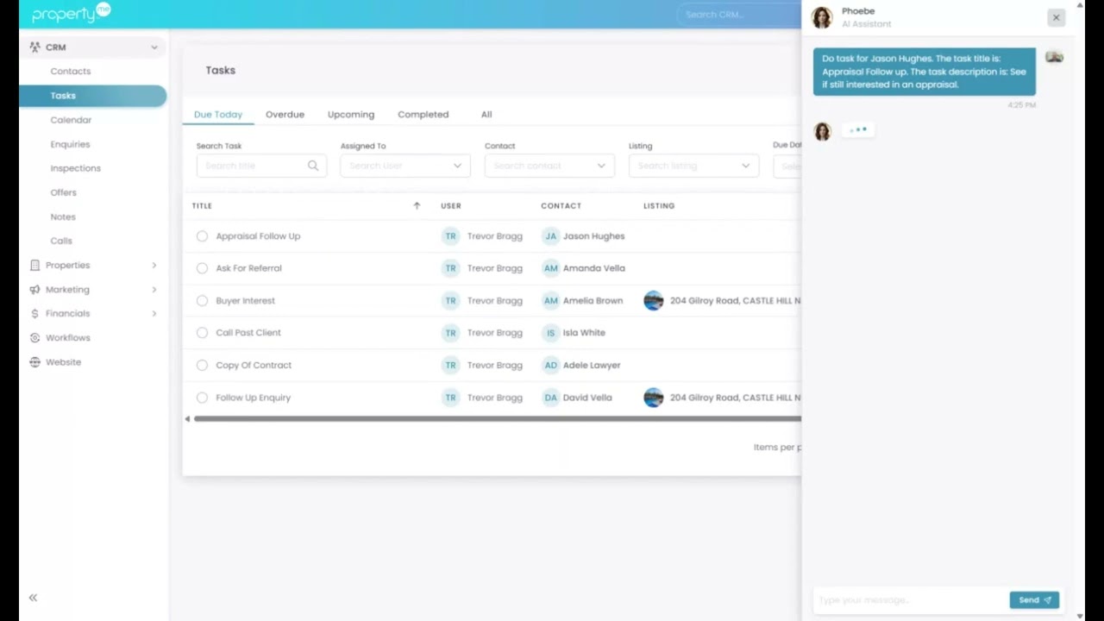The height and width of the screenshot is (621, 1104).
Task: Open Calendar in CRM sidebar
Action: [71, 120]
